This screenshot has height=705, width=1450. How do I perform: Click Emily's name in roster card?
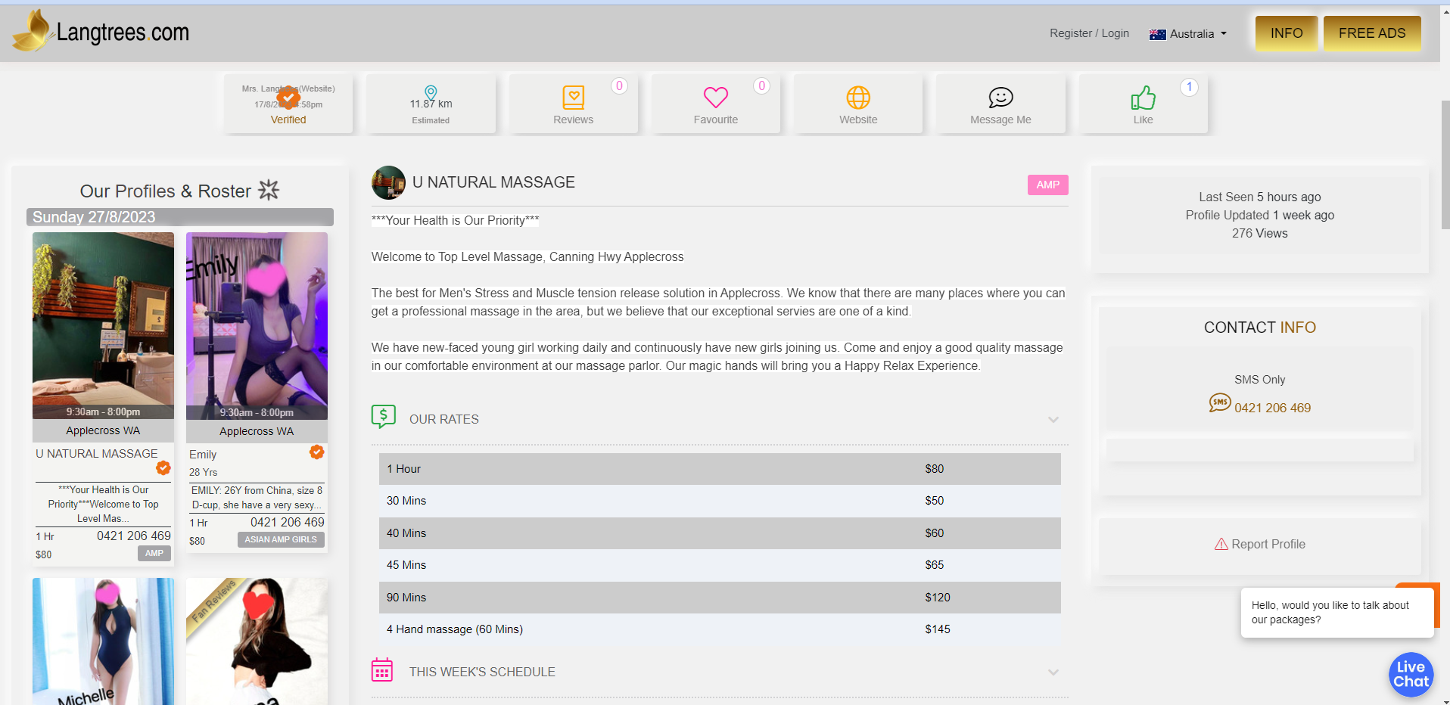tap(203, 455)
